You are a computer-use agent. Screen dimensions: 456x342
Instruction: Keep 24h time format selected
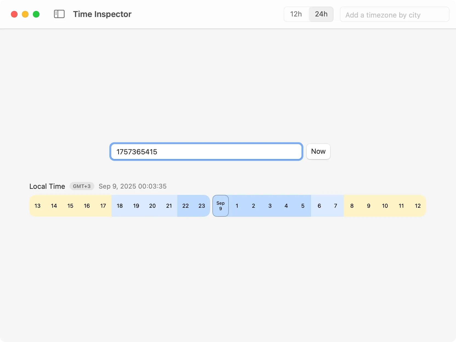coord(321,14)
